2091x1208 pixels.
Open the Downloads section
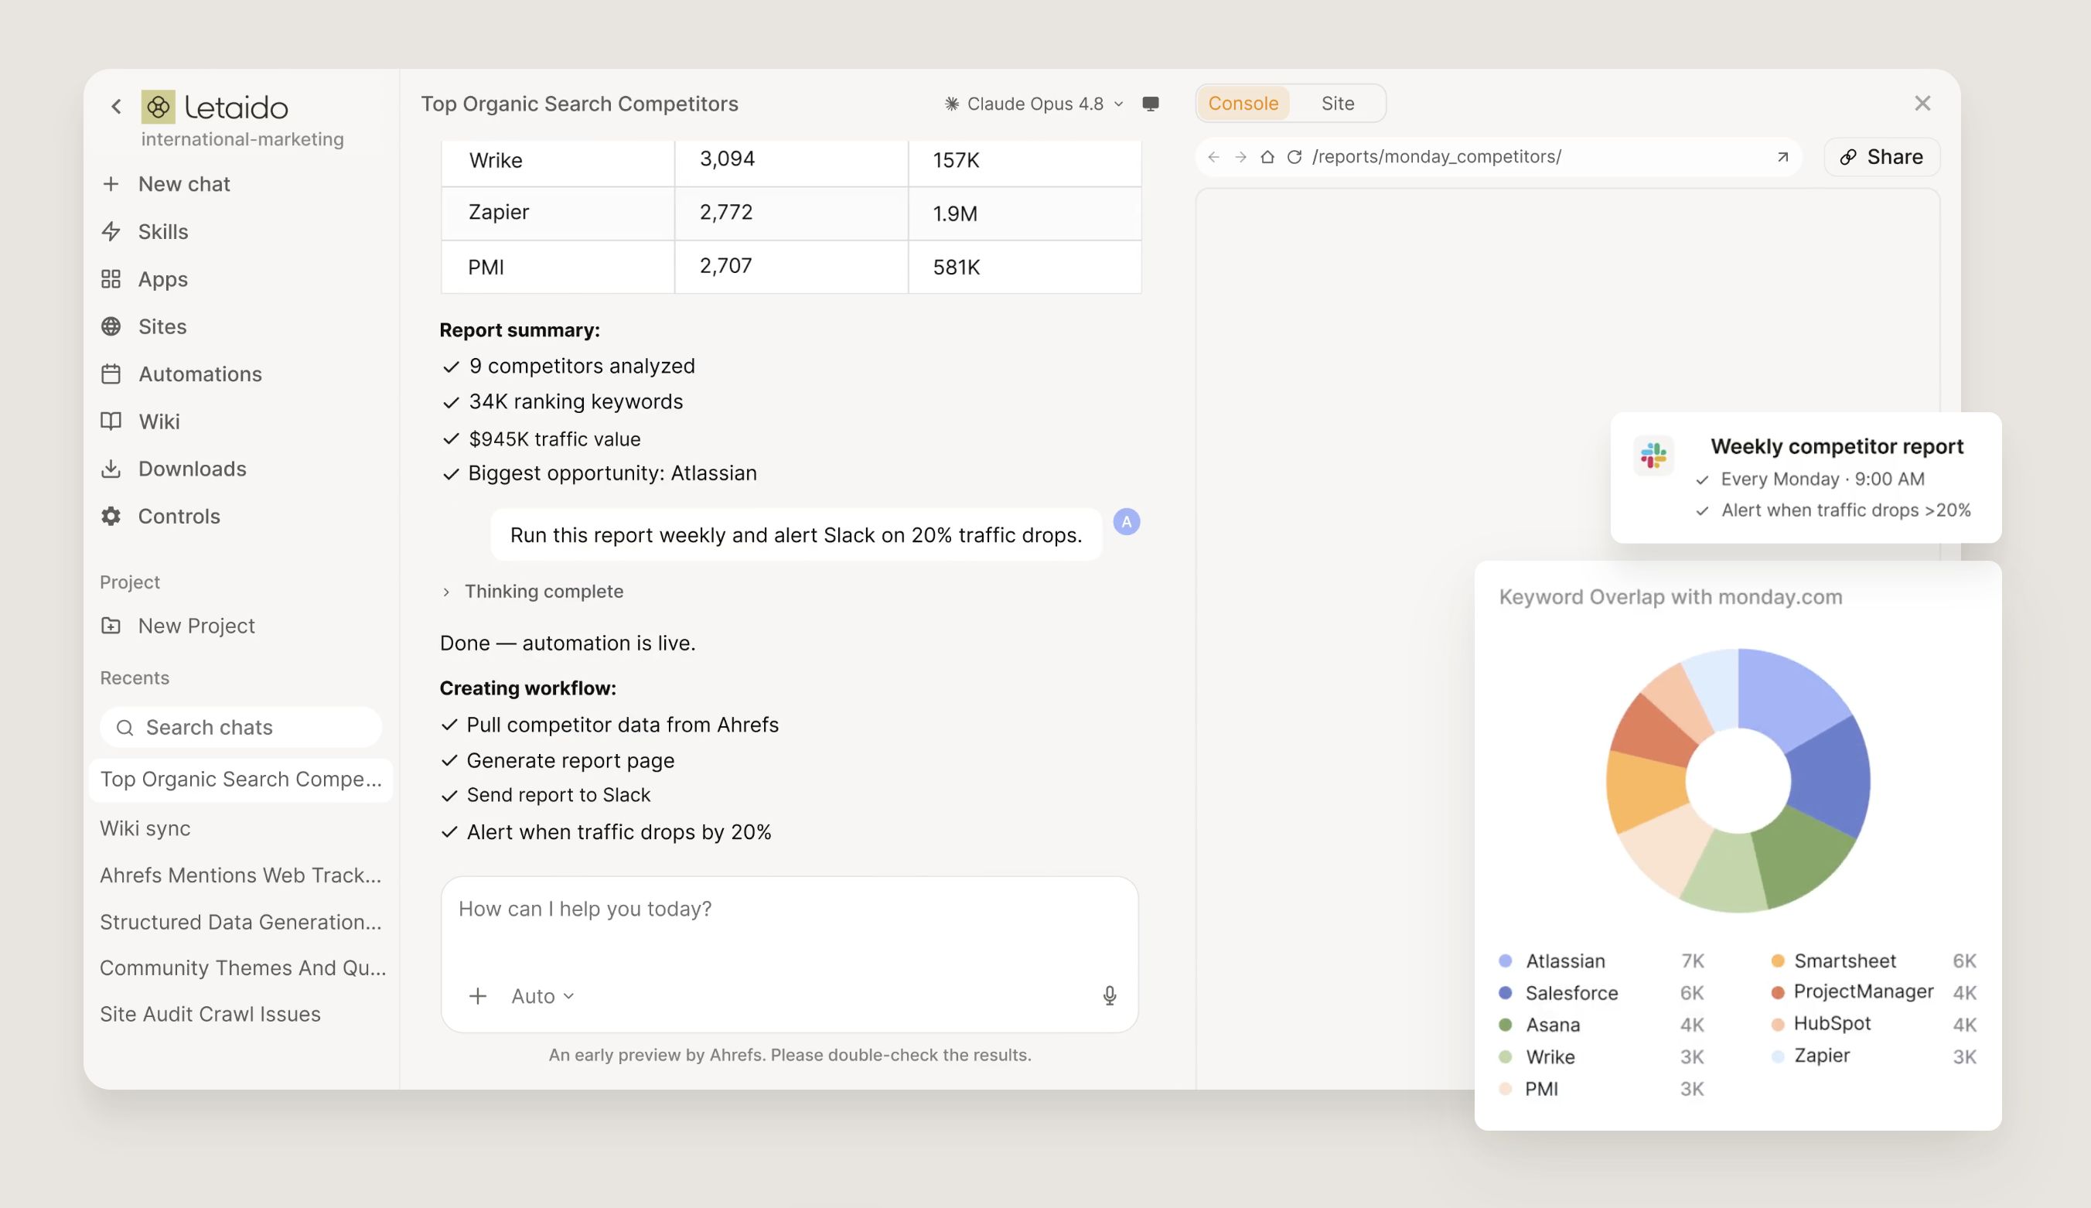(173, 468)
